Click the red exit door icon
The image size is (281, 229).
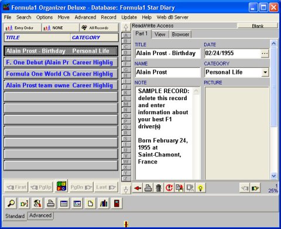[116, 203]
